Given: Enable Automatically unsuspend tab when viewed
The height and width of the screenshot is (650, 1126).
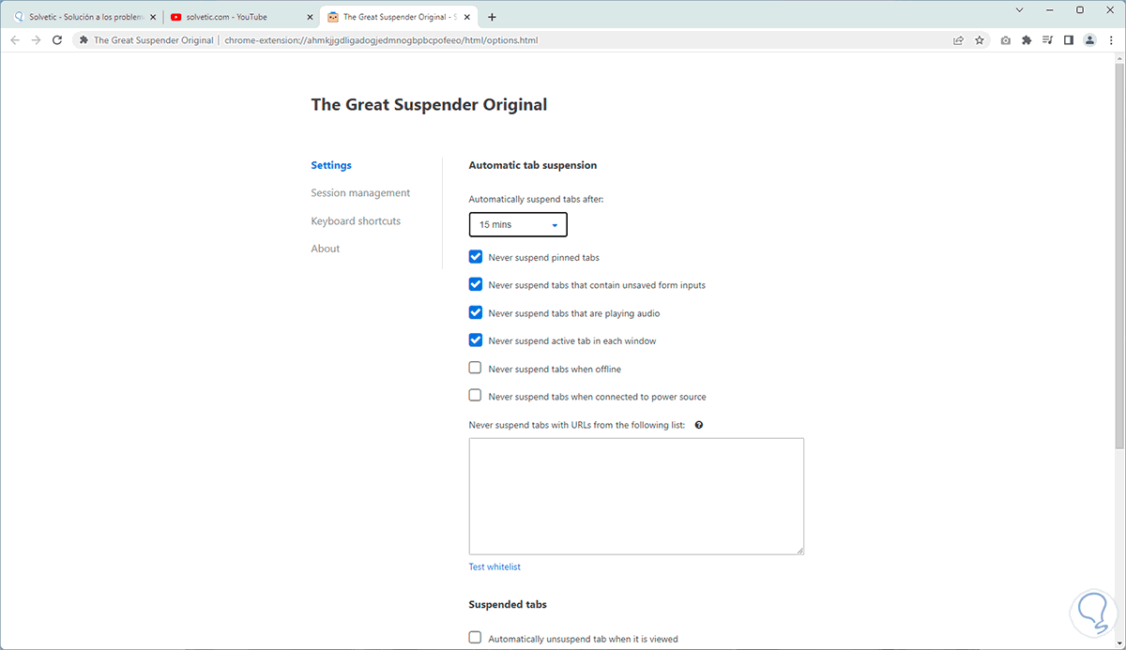Looking at the screenshot, I should coord(476,638).
